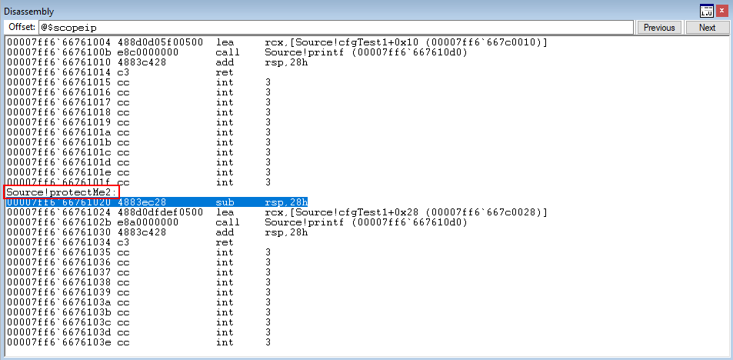The image size is (733, 360).
Task: Select int 3 line at 00007ff6`6676103b
Action: point(139,312)
